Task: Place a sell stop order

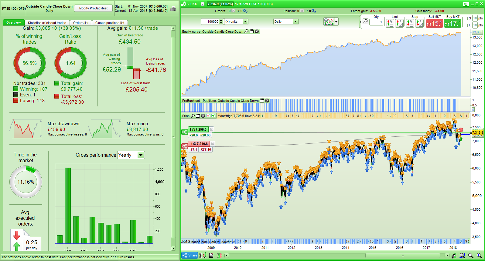Action: coord(410,23)
